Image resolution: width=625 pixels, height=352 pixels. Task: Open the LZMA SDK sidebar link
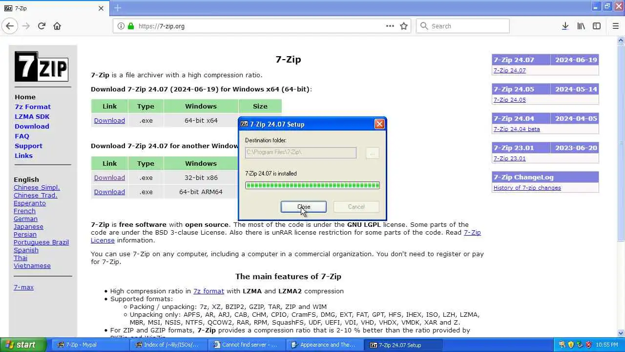[32, 116]
